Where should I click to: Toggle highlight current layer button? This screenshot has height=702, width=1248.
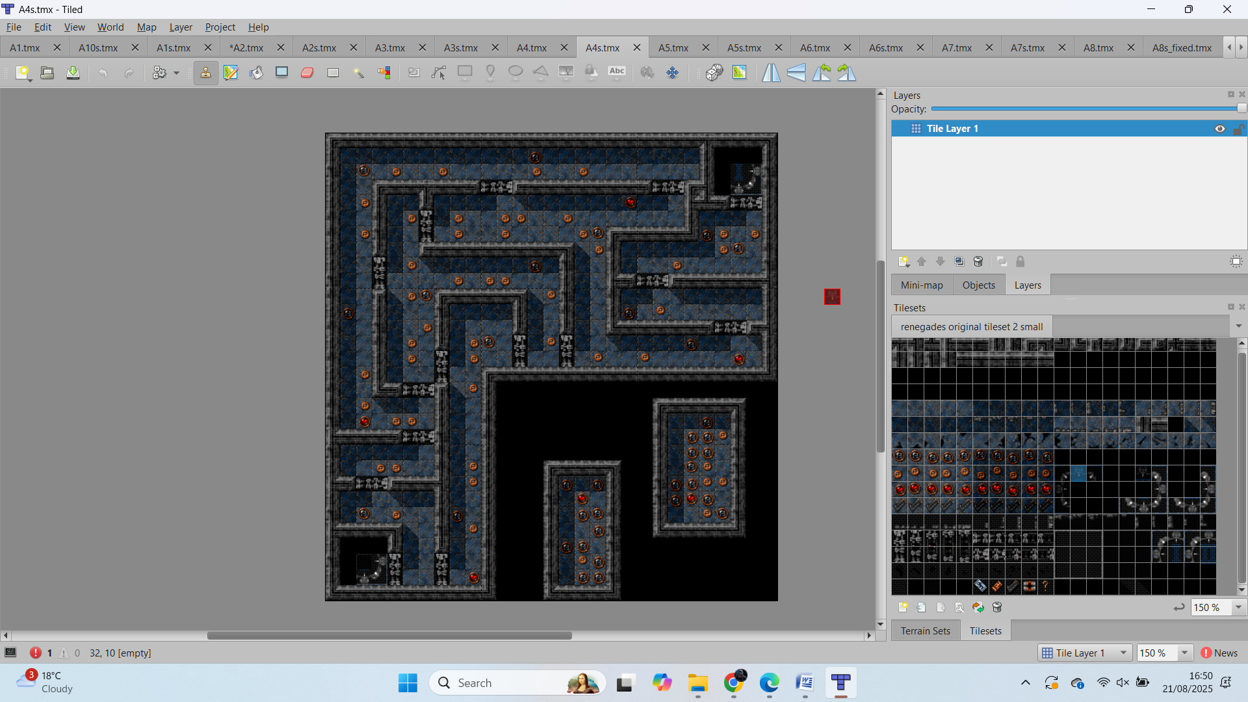click(1236, 261)
